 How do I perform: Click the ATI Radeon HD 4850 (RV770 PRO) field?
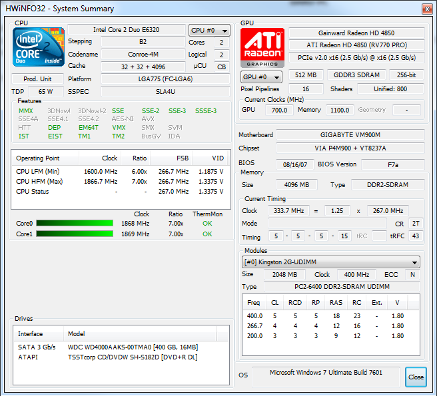[x=356, y=45]
